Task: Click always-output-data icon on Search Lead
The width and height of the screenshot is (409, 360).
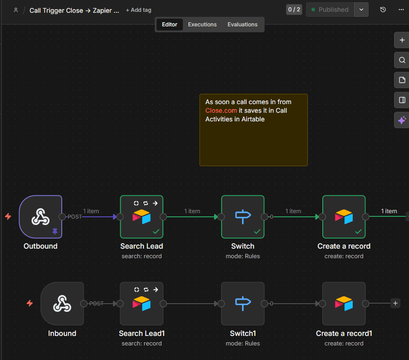Action: click(x=136, y=203)
